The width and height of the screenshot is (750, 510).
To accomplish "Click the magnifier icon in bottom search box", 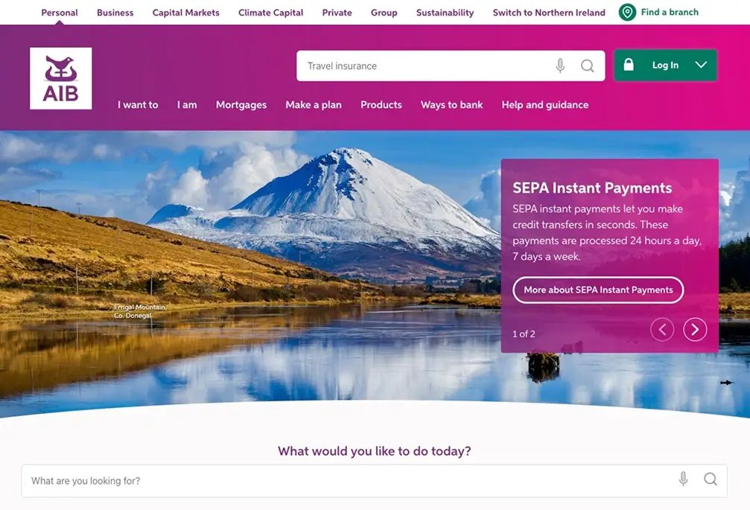I will coord(711,479).
